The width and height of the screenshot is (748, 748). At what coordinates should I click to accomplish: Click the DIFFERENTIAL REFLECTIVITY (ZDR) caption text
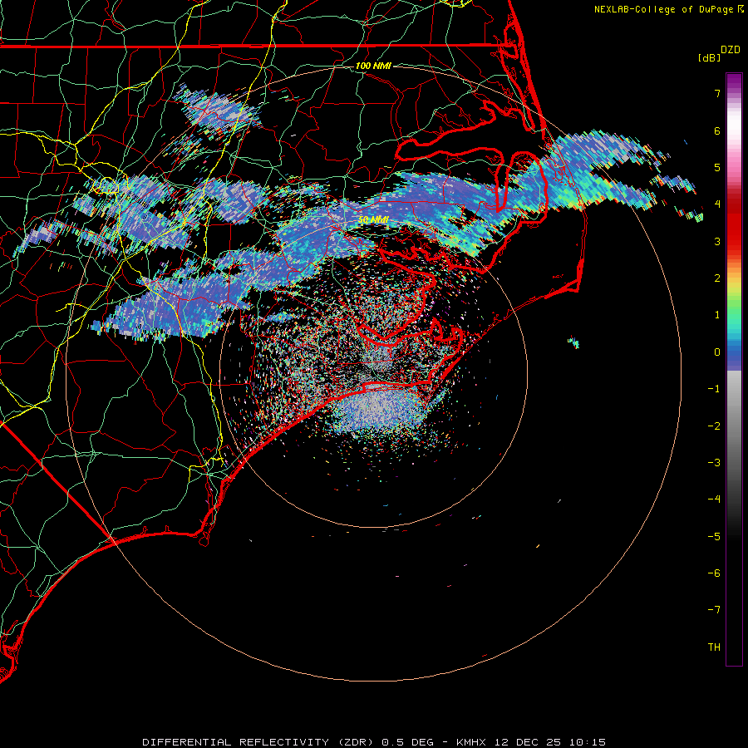pos(259,742)
